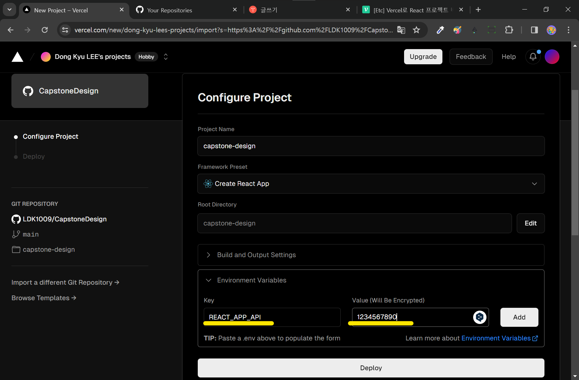Click the CapstoneDesign repository card
The width and height of the screenshot is (579, 380).
(x=80, y=91)
